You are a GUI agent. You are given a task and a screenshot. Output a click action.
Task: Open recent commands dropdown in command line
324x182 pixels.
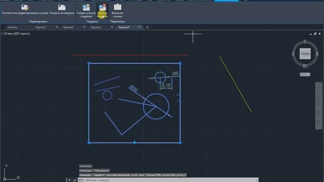tap(81, 180)
